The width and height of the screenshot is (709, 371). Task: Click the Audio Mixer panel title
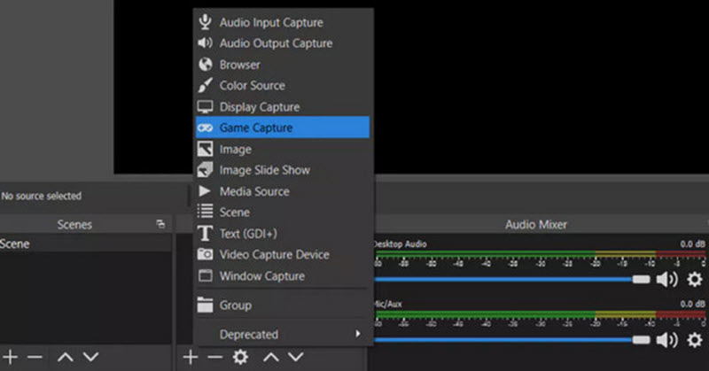click(536, 225)
